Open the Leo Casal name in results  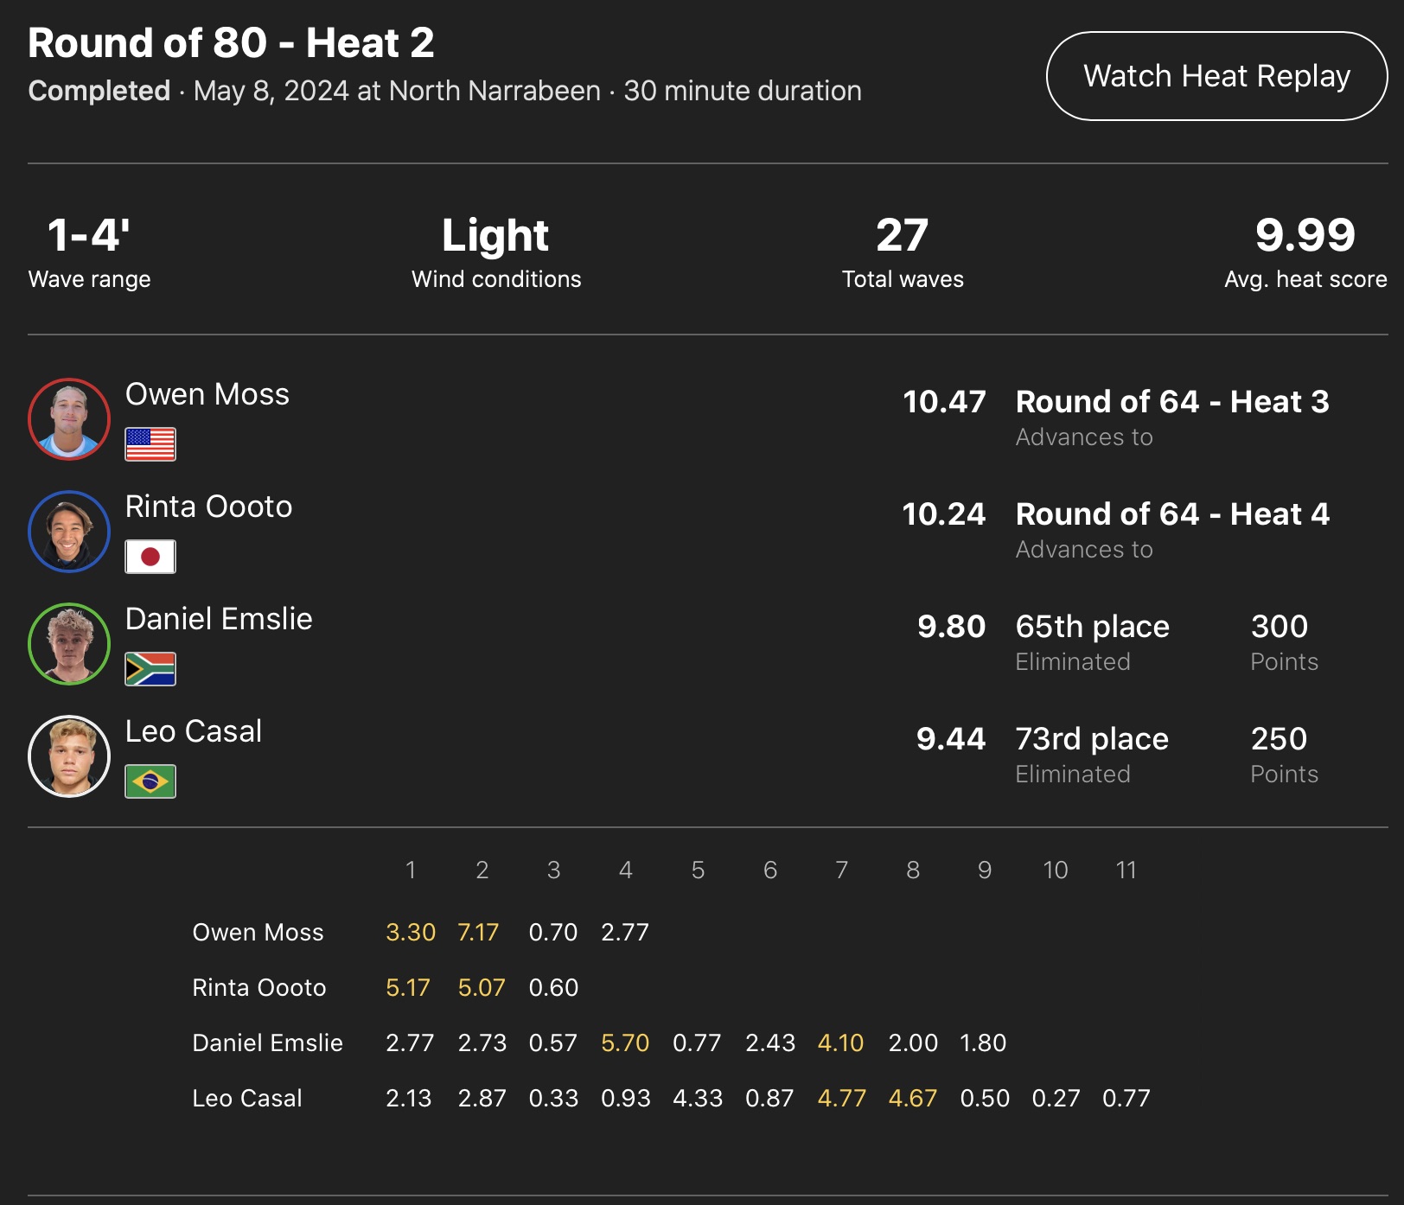[194, 731]
